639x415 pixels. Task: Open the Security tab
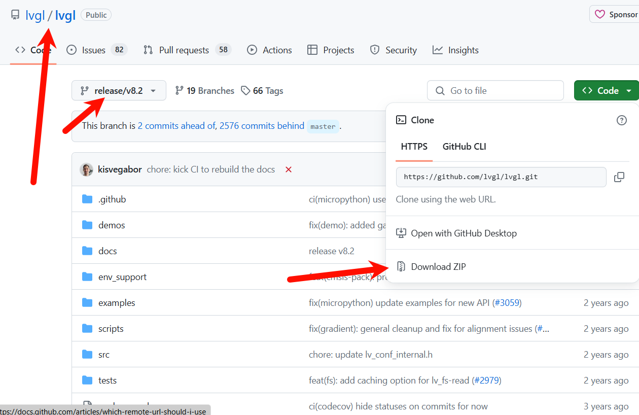(394, 50)
